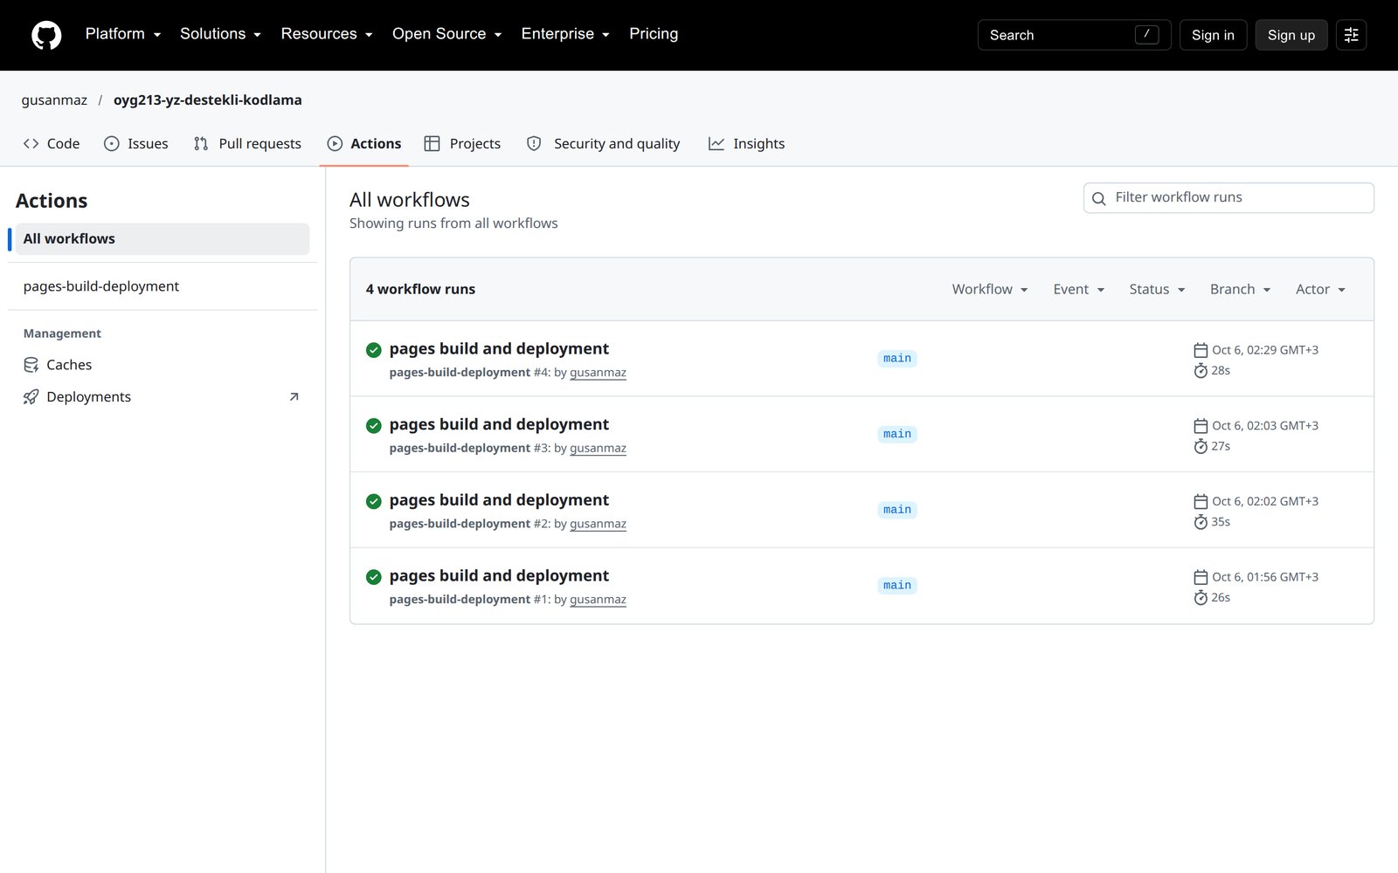This screenshot has width=1398, height=873.
Task: Select pages-build-deployment workflow in sidebar
Action: pyautogui.click(x=163, y=286)
